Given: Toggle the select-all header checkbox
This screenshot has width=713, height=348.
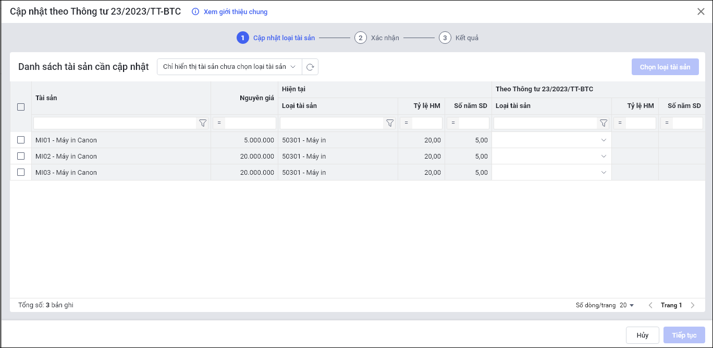Looking at the screenshot, I should click(x=21, y=107).
